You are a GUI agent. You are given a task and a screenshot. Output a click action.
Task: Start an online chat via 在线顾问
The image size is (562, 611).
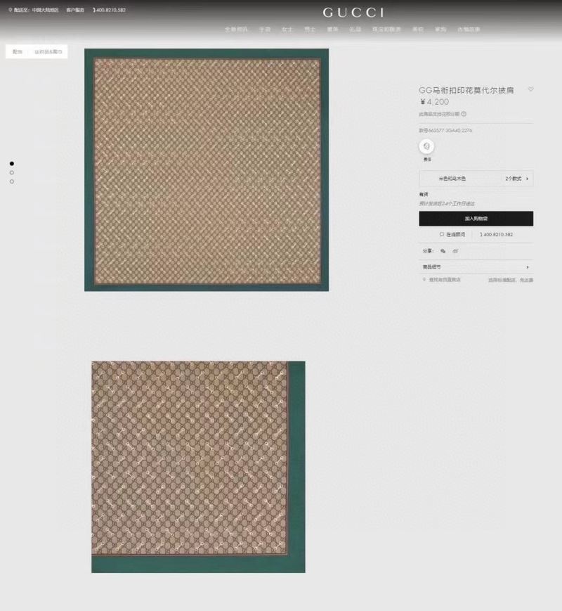(452, 235)
